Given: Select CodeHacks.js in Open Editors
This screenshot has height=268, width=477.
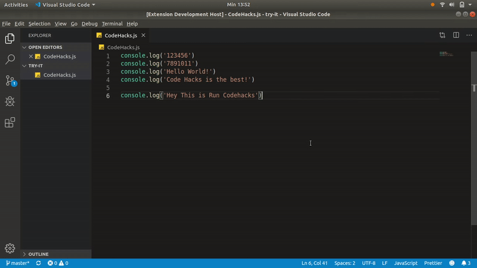Looking at the screenshot, I should (x=56, y=56).
